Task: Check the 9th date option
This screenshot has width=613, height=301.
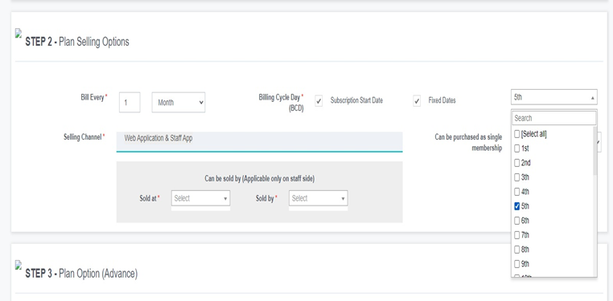Action: (x=516, y=264)
